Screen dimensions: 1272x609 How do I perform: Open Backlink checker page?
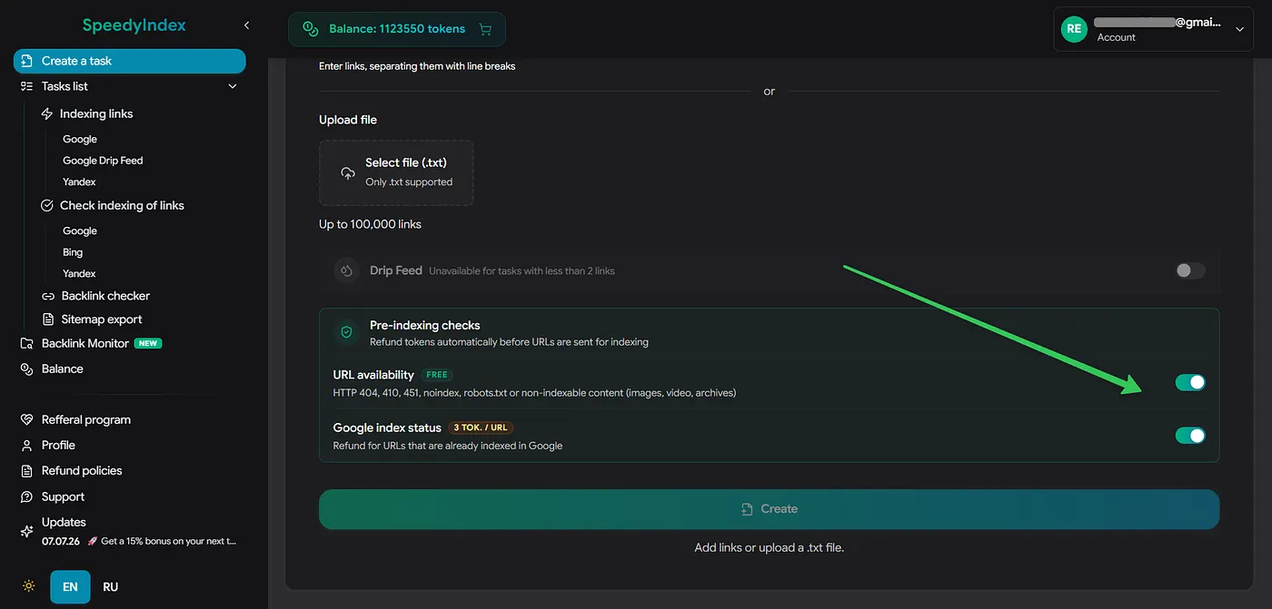[105, 296]
